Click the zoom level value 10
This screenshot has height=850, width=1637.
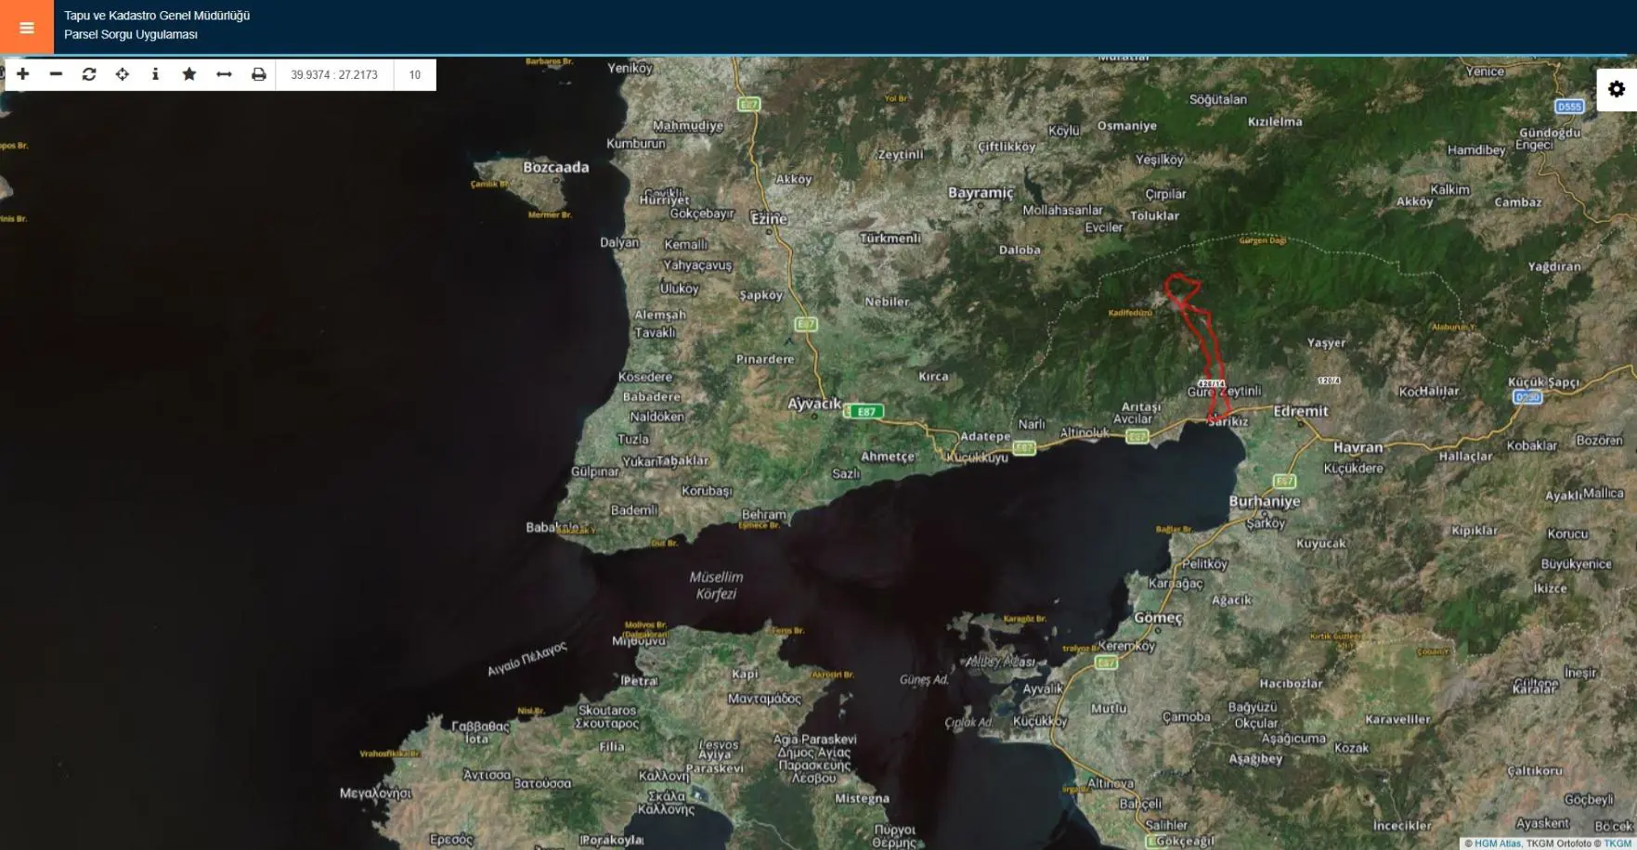tap(415, 75)
